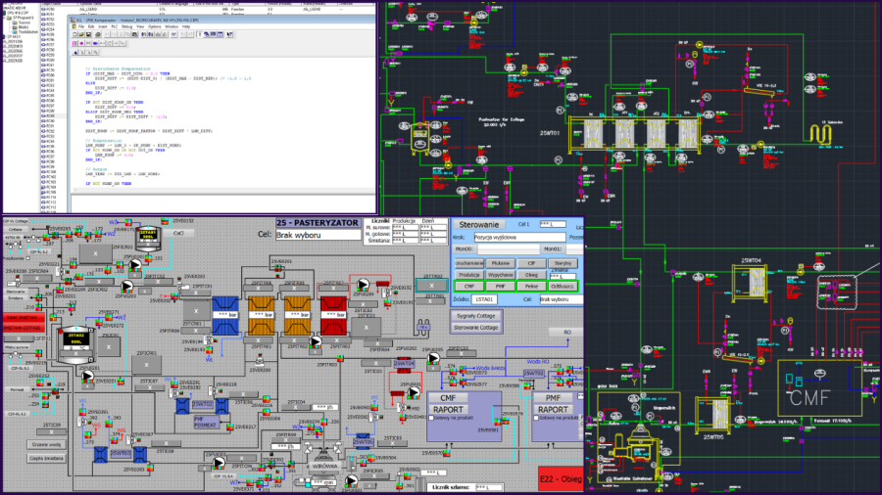Screen dimensions: 882x495
Task: Open the Debug menu in SCL editor
Action: [126, 26]
